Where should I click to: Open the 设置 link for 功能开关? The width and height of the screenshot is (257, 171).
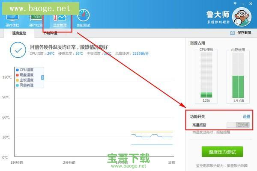[246, 117]
